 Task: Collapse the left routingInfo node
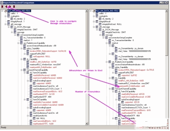click(x=6, y=16)
